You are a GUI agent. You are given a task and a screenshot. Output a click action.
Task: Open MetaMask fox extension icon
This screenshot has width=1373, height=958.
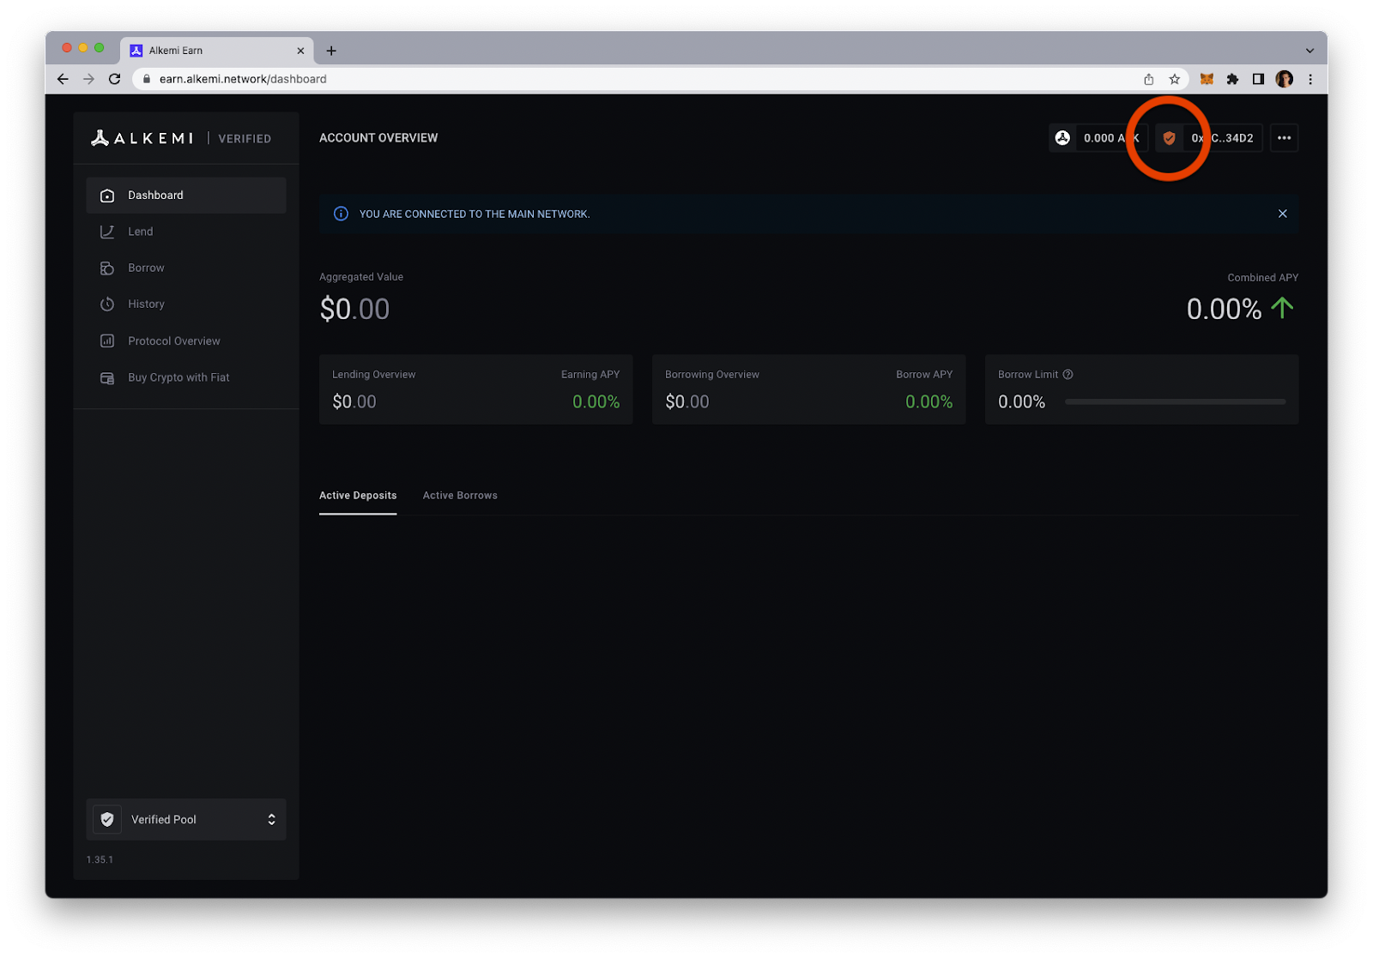click(x=1207, y=79)
